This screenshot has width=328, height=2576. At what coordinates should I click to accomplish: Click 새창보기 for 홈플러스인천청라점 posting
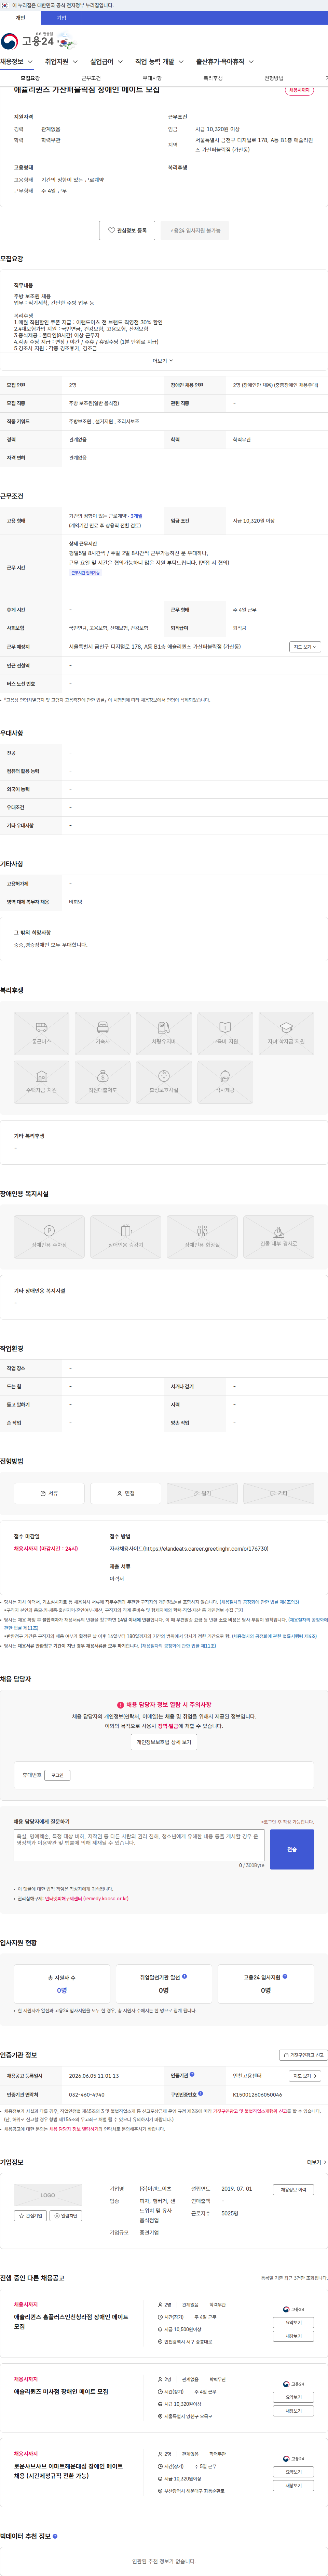(x=293, y=2336)
